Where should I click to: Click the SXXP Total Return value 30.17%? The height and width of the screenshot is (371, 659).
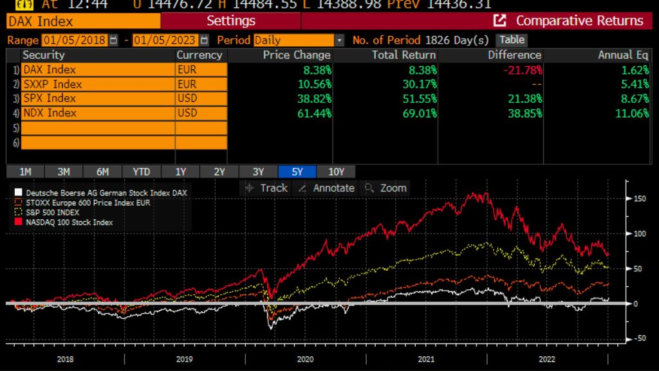[420, 84]
